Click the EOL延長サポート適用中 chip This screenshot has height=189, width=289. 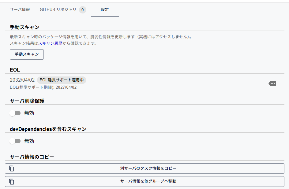(x=62, y=80)
